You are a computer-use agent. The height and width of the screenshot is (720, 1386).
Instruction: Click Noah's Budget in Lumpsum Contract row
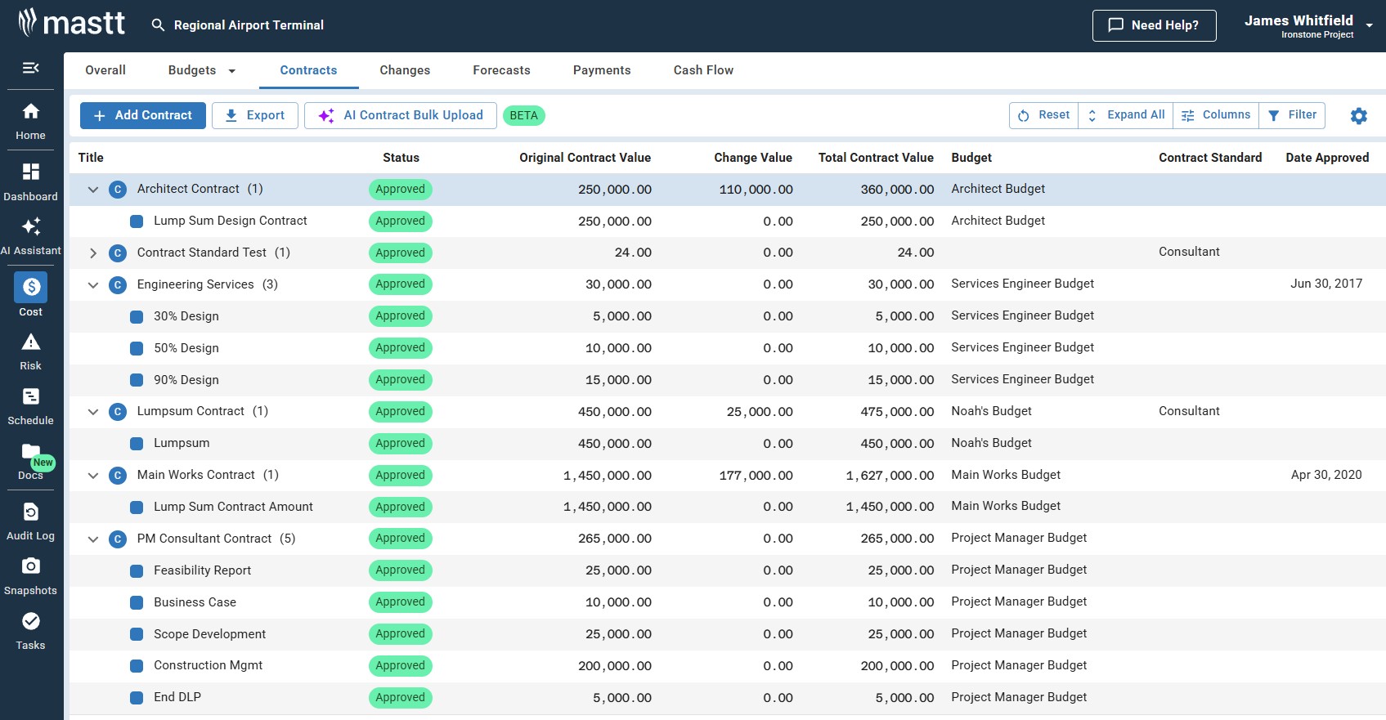(x=991, y=411)
